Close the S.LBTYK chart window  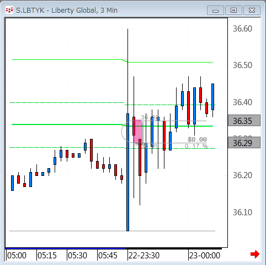[252, 11]
